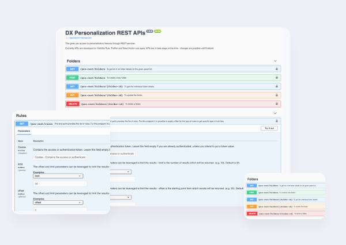The image size is (346, 245).
Task: Click the gray version badge beside title
Action: (149, 31)
